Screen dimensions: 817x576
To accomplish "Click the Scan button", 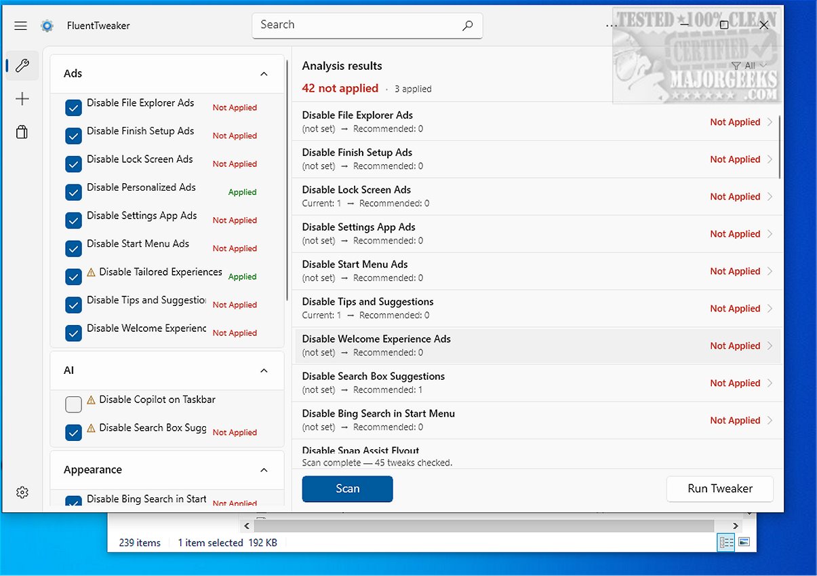I will click(347, 488).
